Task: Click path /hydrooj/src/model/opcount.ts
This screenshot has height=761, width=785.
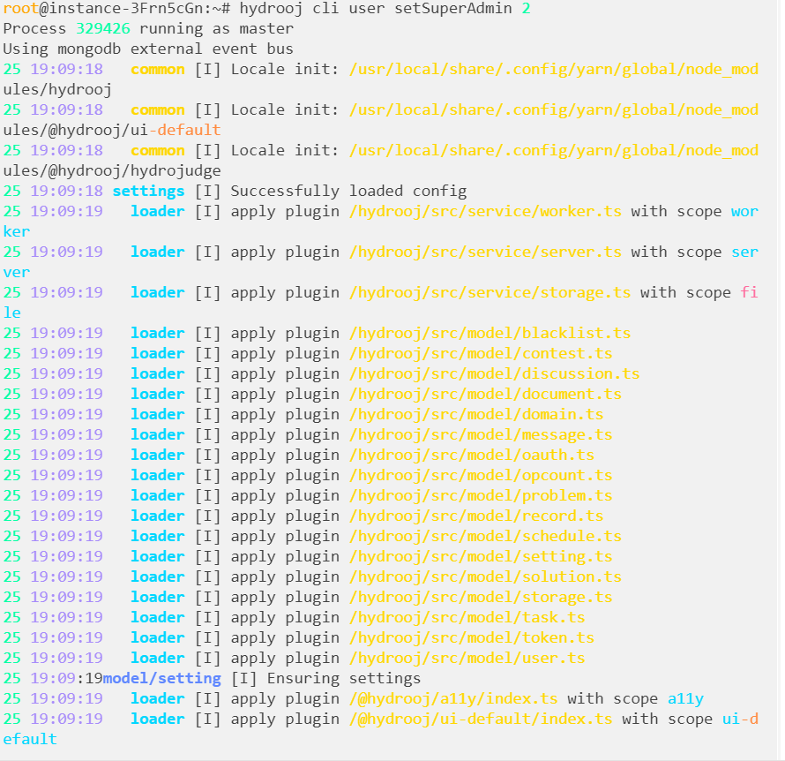Action: click(x=481, y=476)
